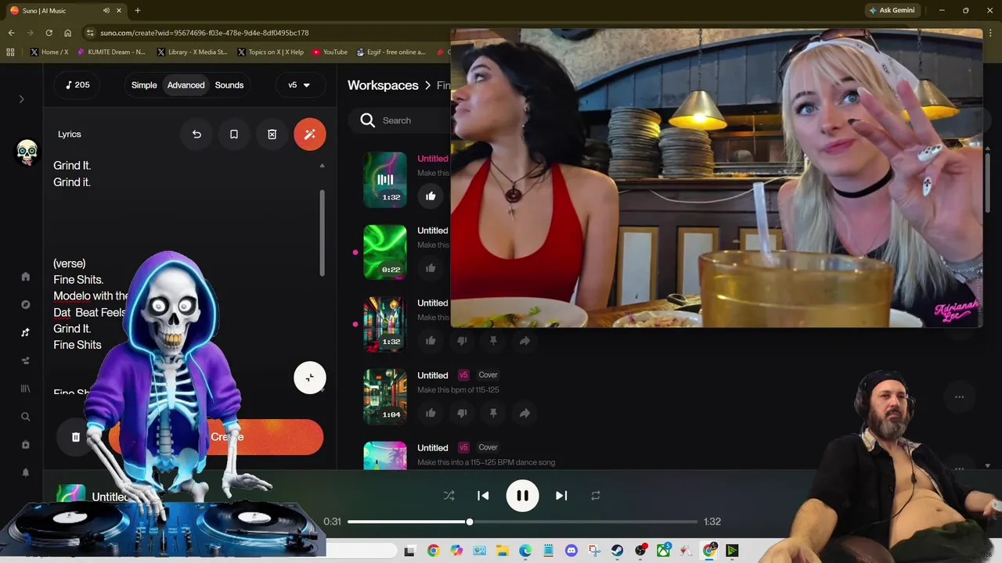Screen dimensions: 1002x563
Task: Open the Home icon in Suno sidebar
Action: (x=25, y=276)
